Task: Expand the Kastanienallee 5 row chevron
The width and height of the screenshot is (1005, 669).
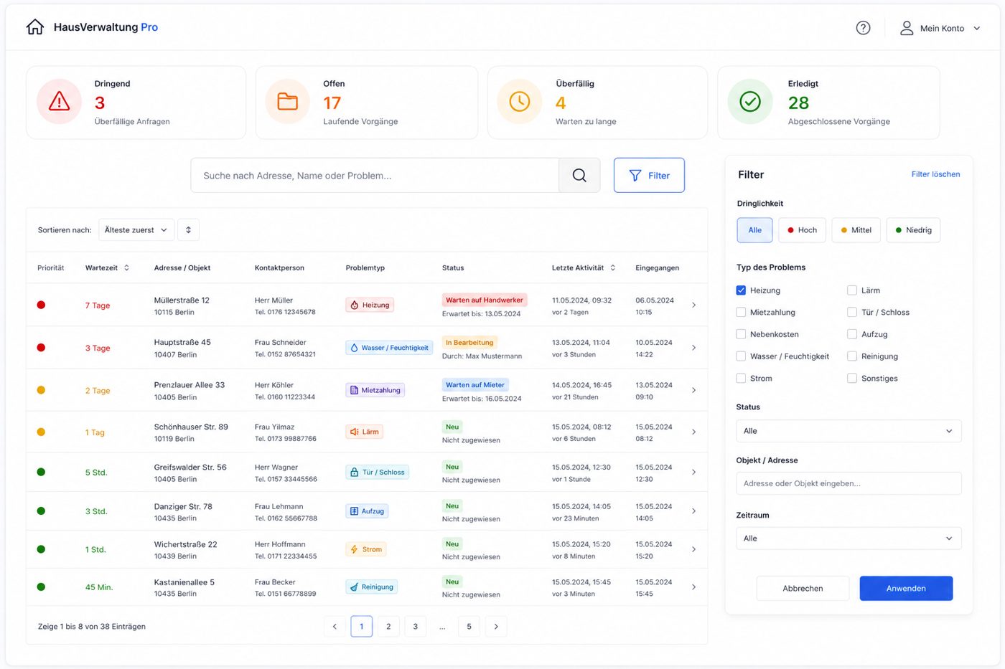Action: tap(693, 587)
